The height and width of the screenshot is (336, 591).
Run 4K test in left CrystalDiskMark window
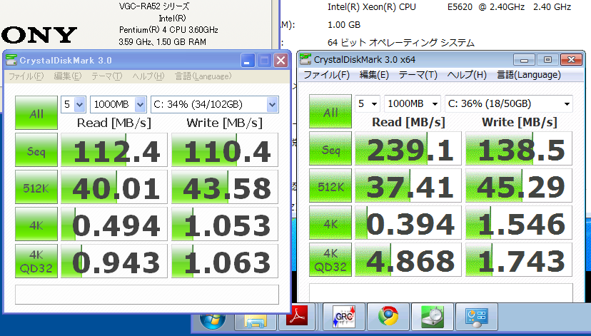pos(36,224)
